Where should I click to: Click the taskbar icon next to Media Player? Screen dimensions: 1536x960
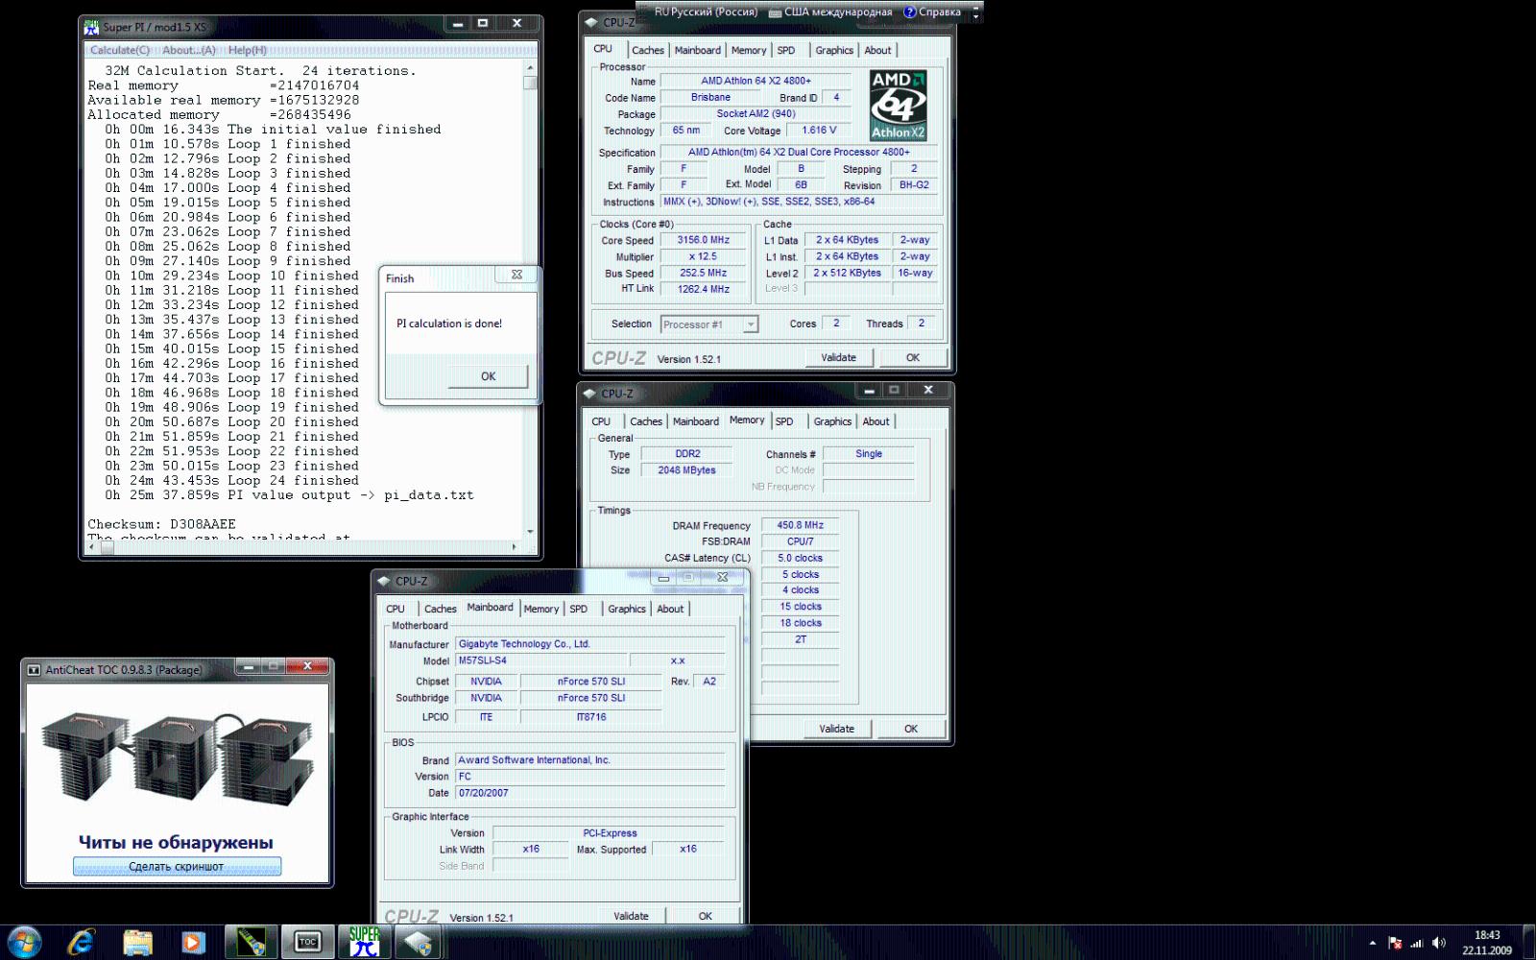(x=251, y=942)
